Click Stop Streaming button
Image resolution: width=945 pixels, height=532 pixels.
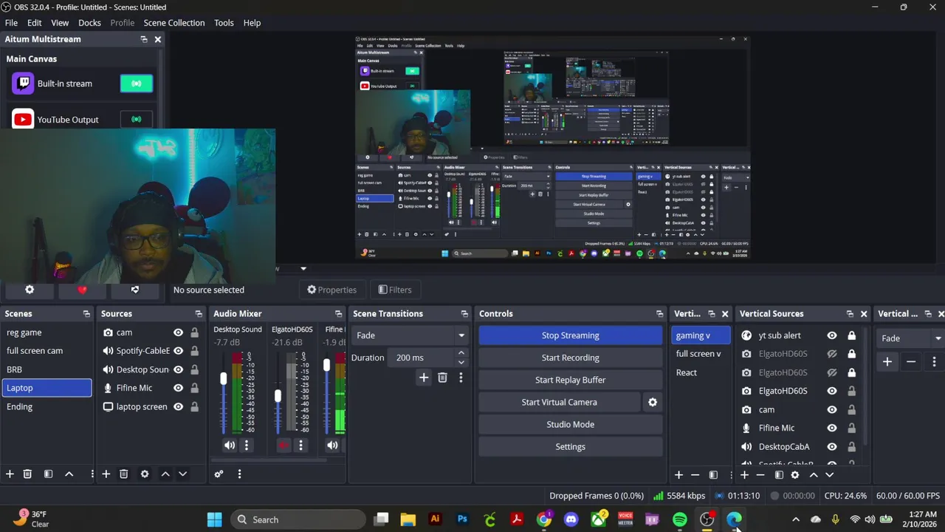(571, 335)
